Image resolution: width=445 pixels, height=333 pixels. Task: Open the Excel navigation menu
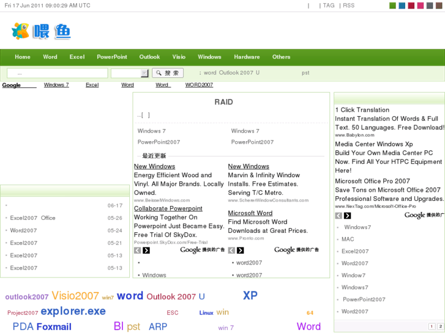click(77, 57)
